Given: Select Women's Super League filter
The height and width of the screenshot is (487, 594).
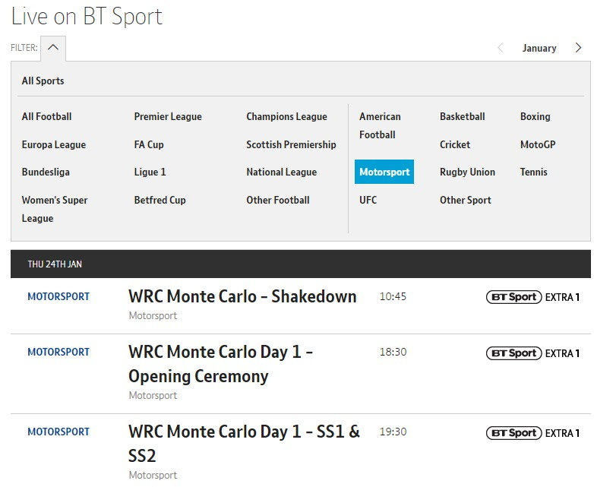Looking at the screenshot, I should pyautogui.click(x=55, y=209).
